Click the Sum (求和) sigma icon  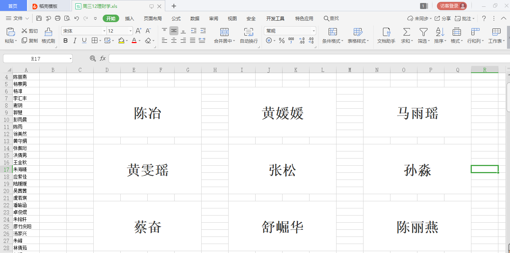coord(407,32)
